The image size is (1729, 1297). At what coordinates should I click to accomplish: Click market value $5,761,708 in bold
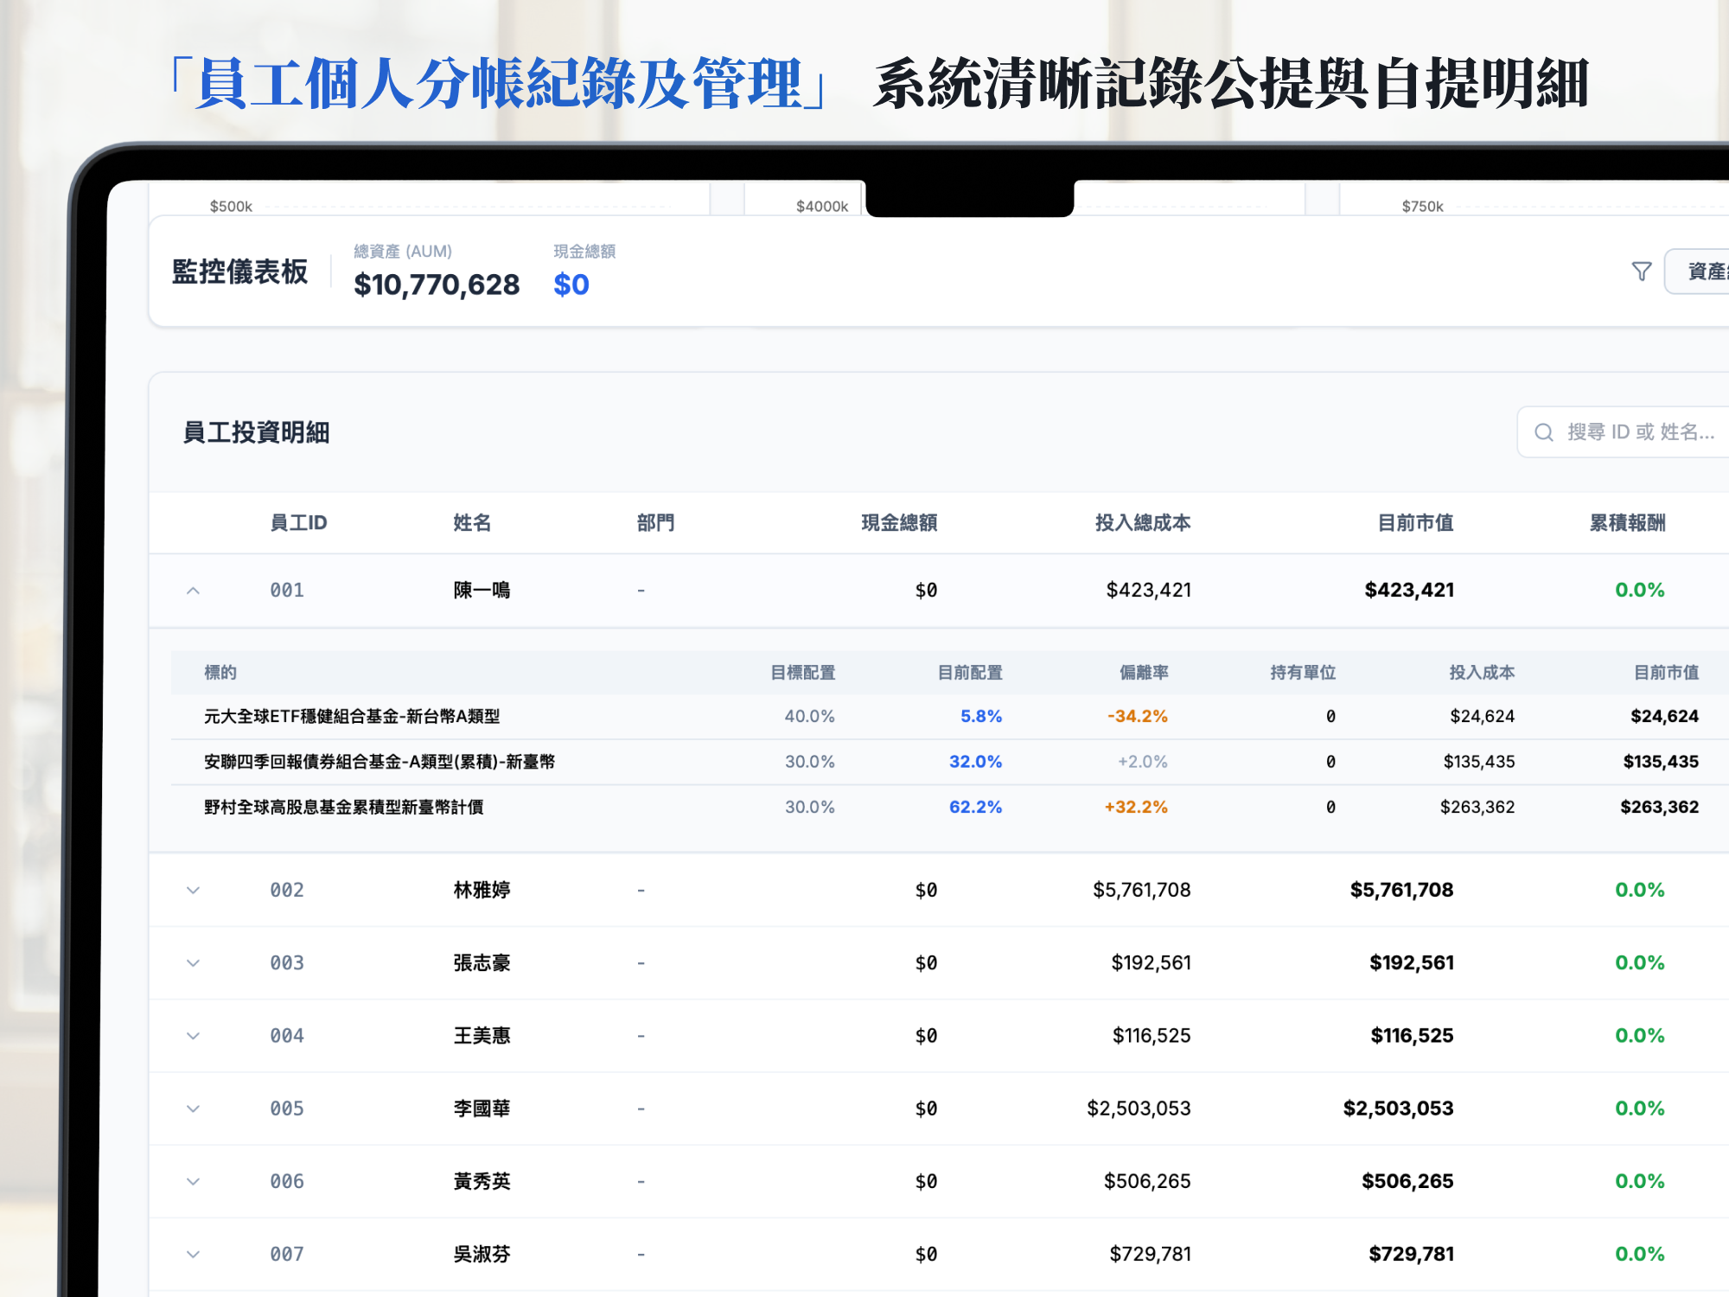tap(1401, 891)
